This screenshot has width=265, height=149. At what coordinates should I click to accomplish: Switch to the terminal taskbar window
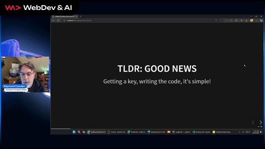[x=181, y=132]
